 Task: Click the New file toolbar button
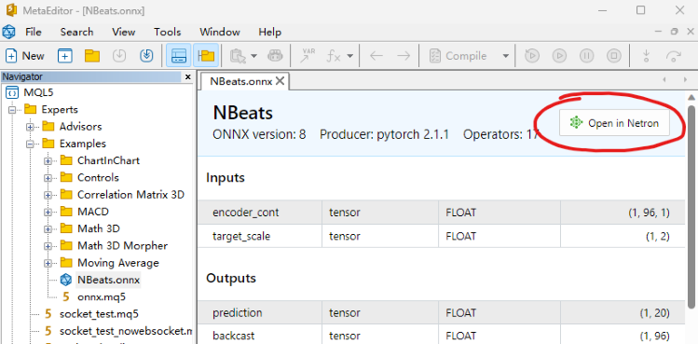pyautogui.click(x=25, y=56)
